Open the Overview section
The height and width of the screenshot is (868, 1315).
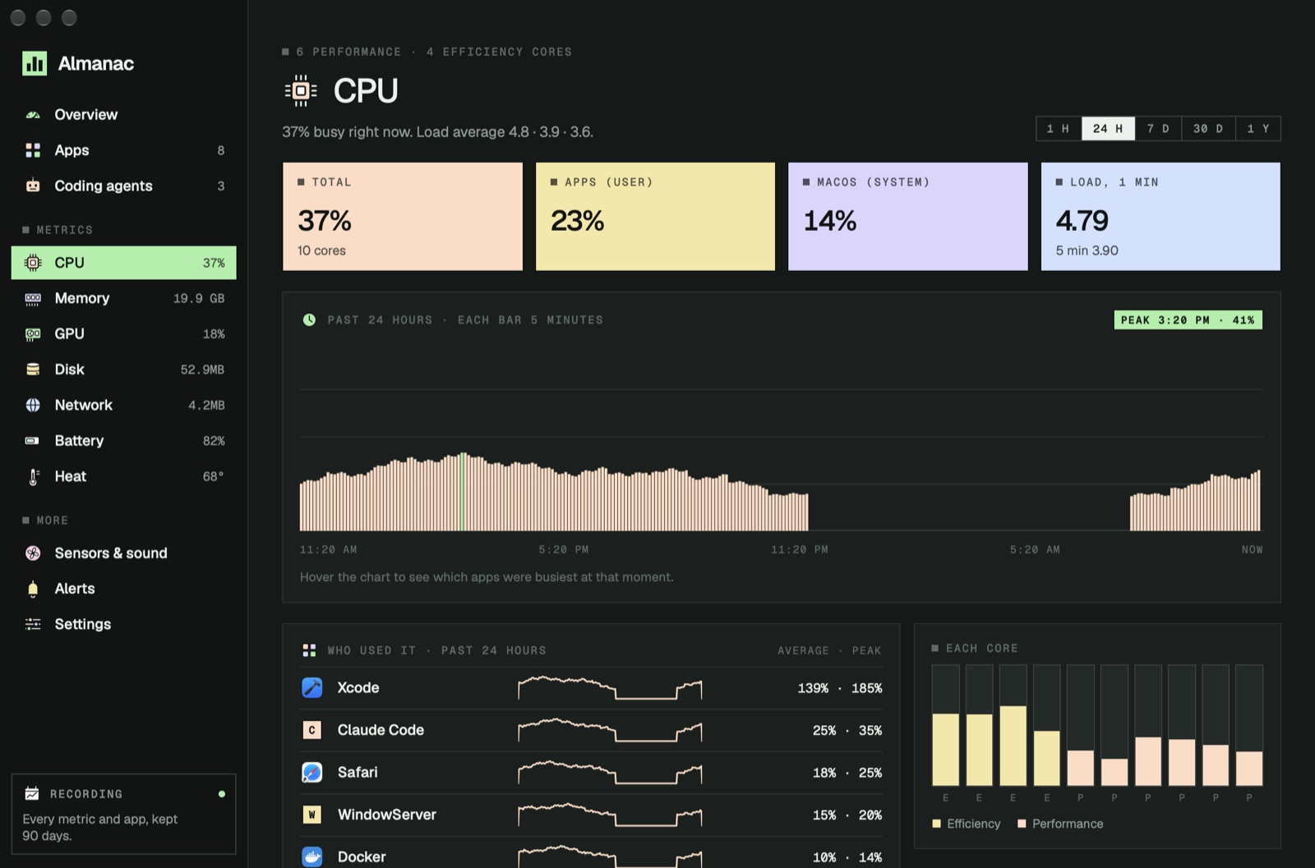coord(123,115)
